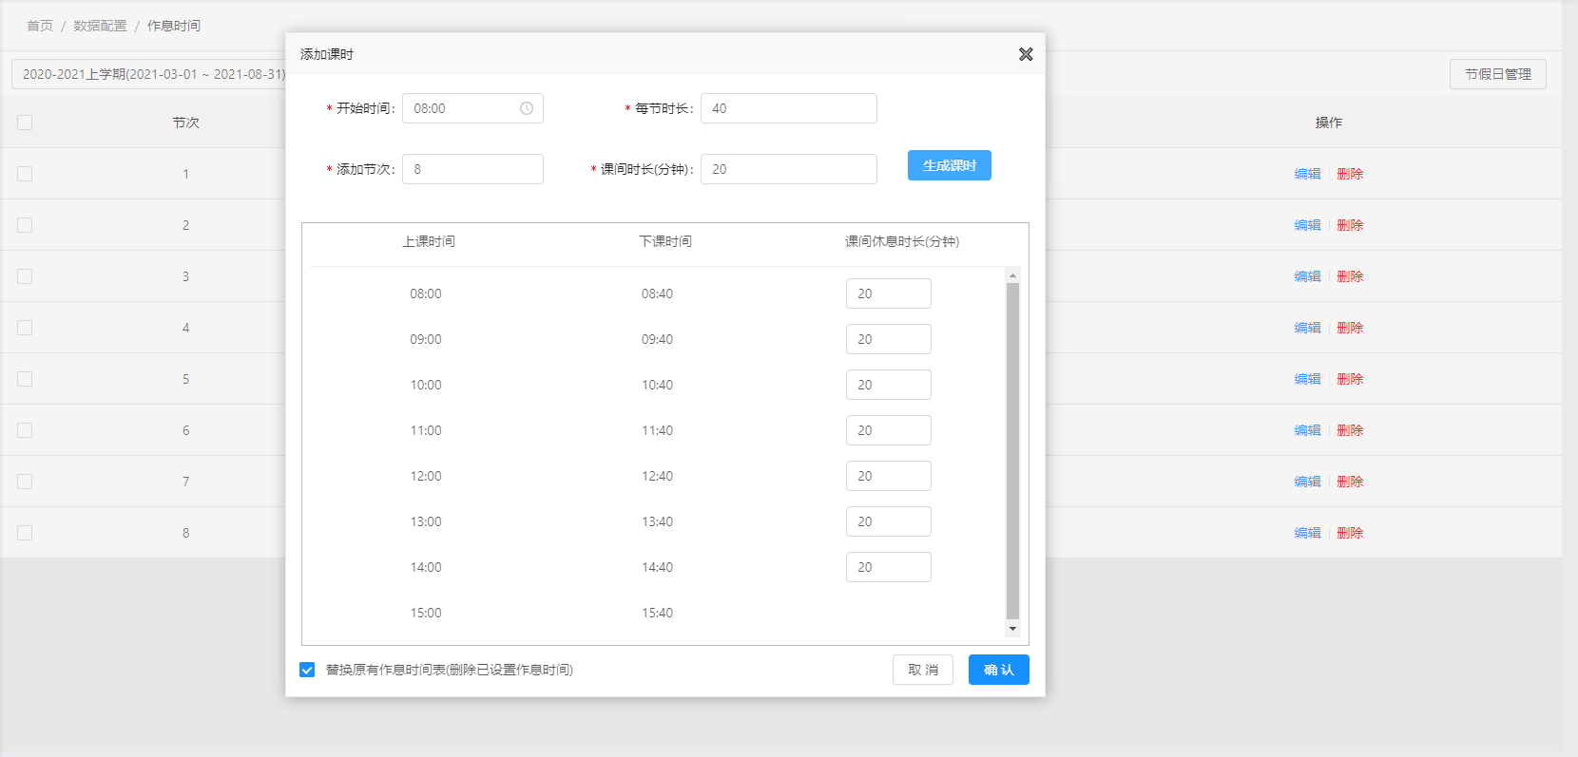Check the checkbox for period 6
This screenshot has width=1578, height=757.
[25, 430]
